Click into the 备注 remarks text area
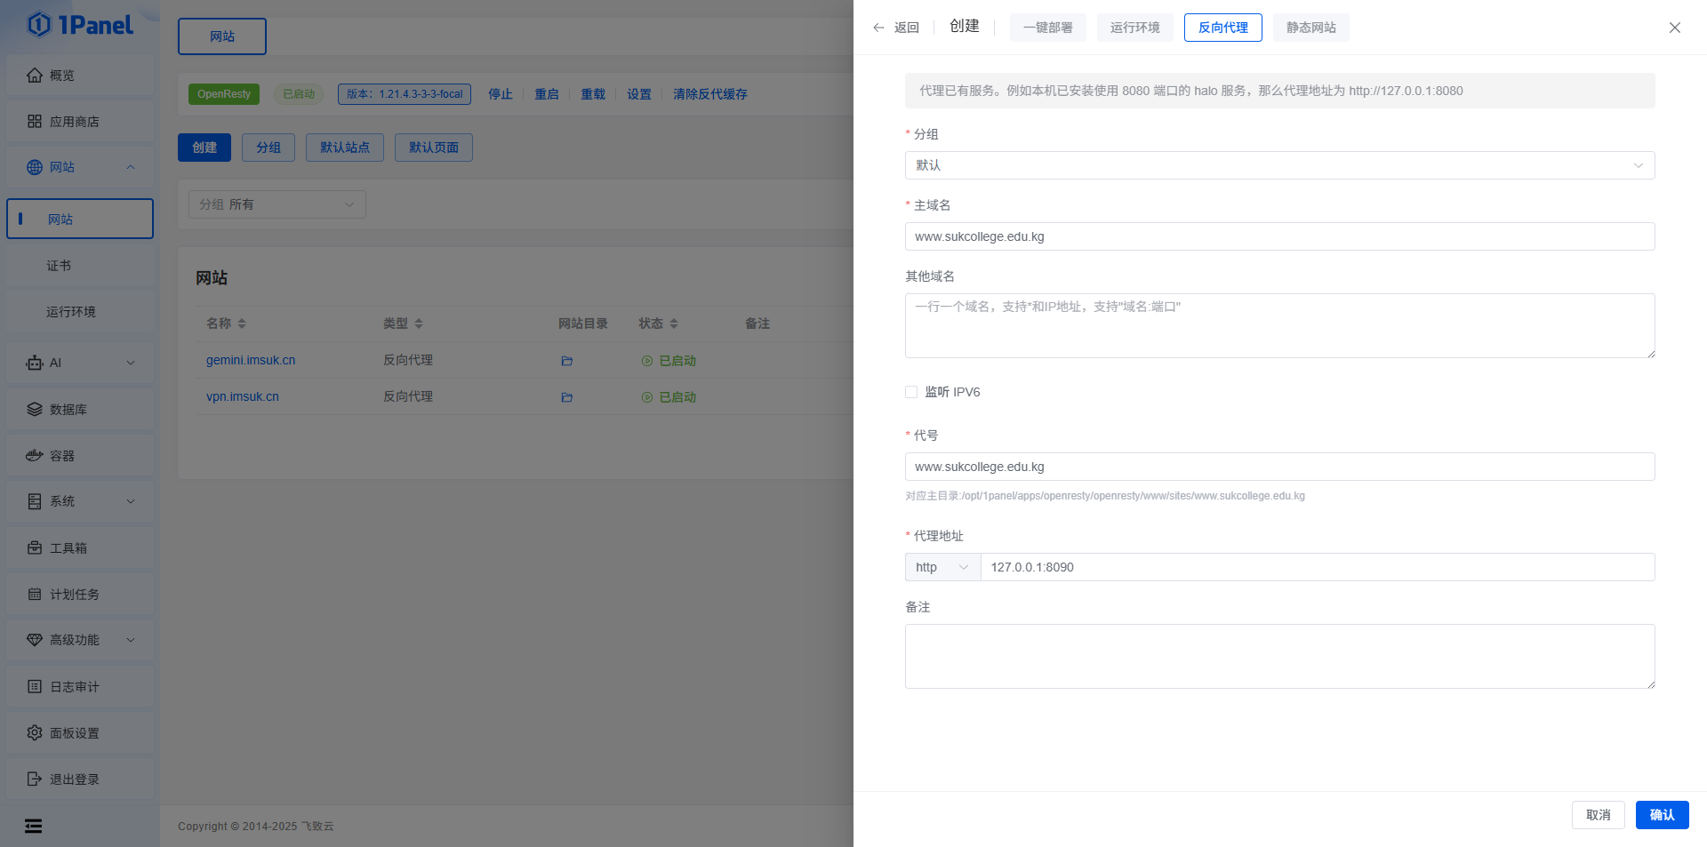This screenshot has height=847, width=1707. [1278, 656]
